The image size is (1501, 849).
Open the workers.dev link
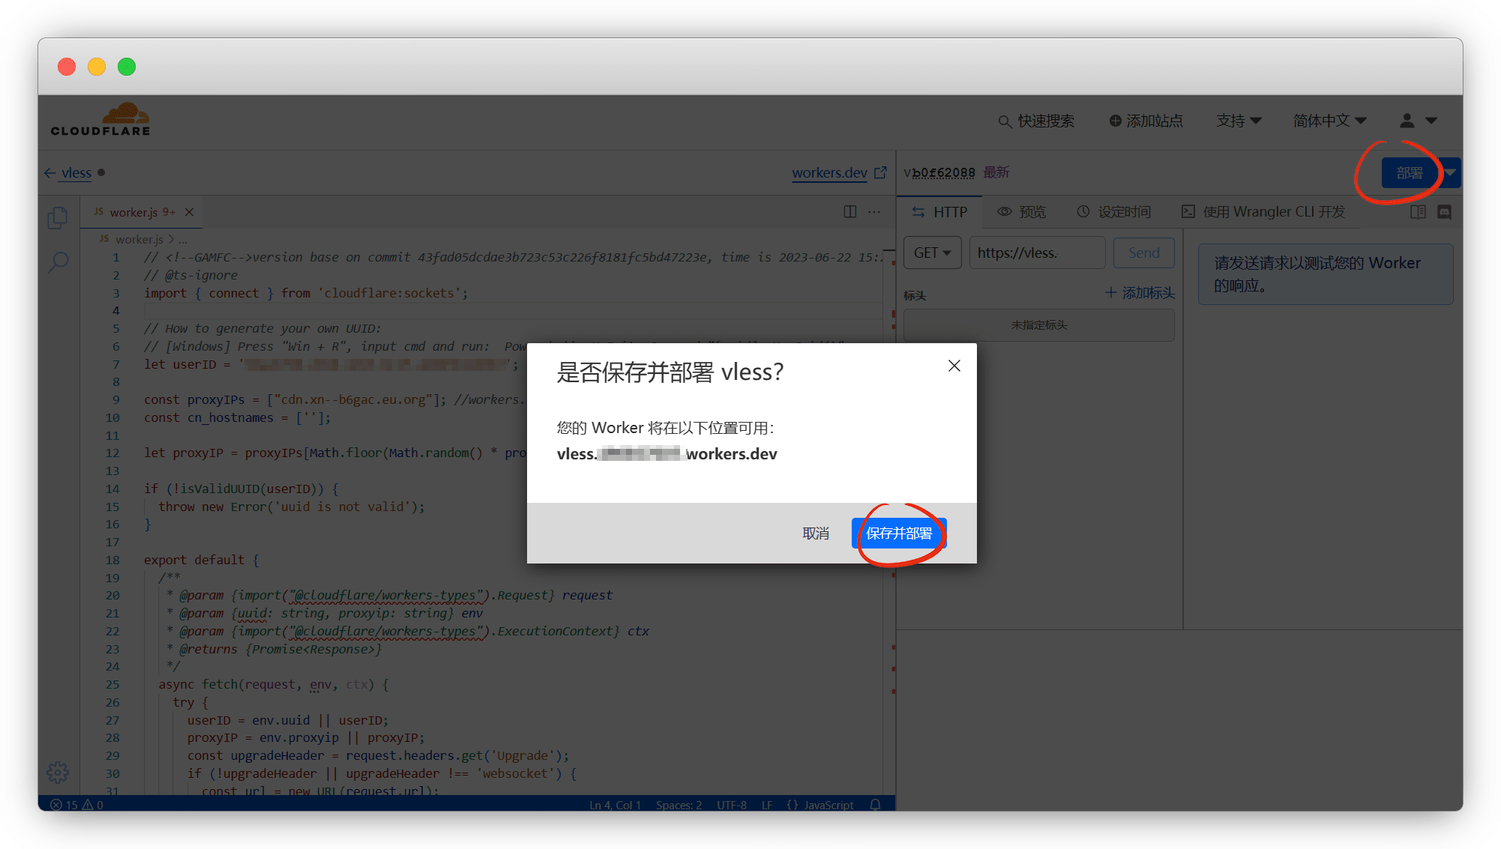pyautogui.click(x=829, y=173)
